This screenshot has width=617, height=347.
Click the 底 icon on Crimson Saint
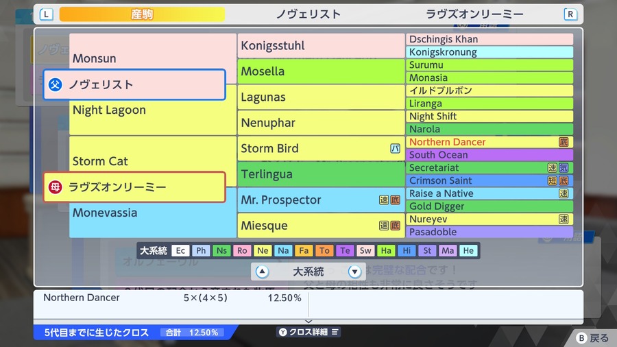[x=564, y=180]
